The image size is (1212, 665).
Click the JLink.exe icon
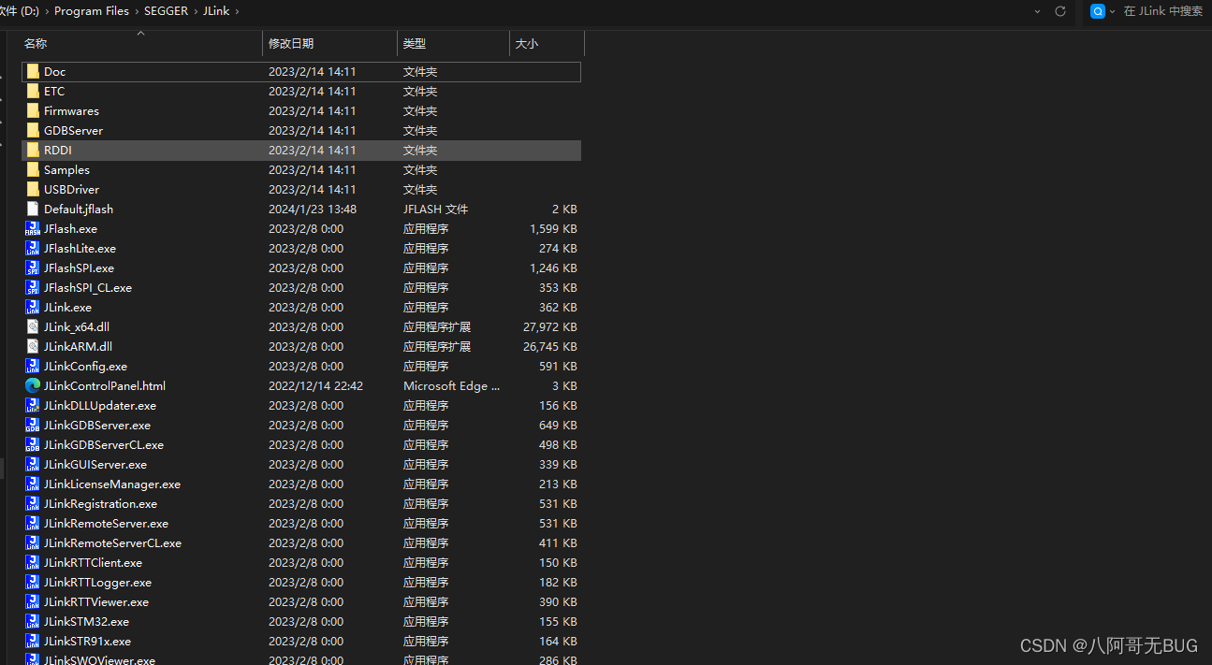33,307
